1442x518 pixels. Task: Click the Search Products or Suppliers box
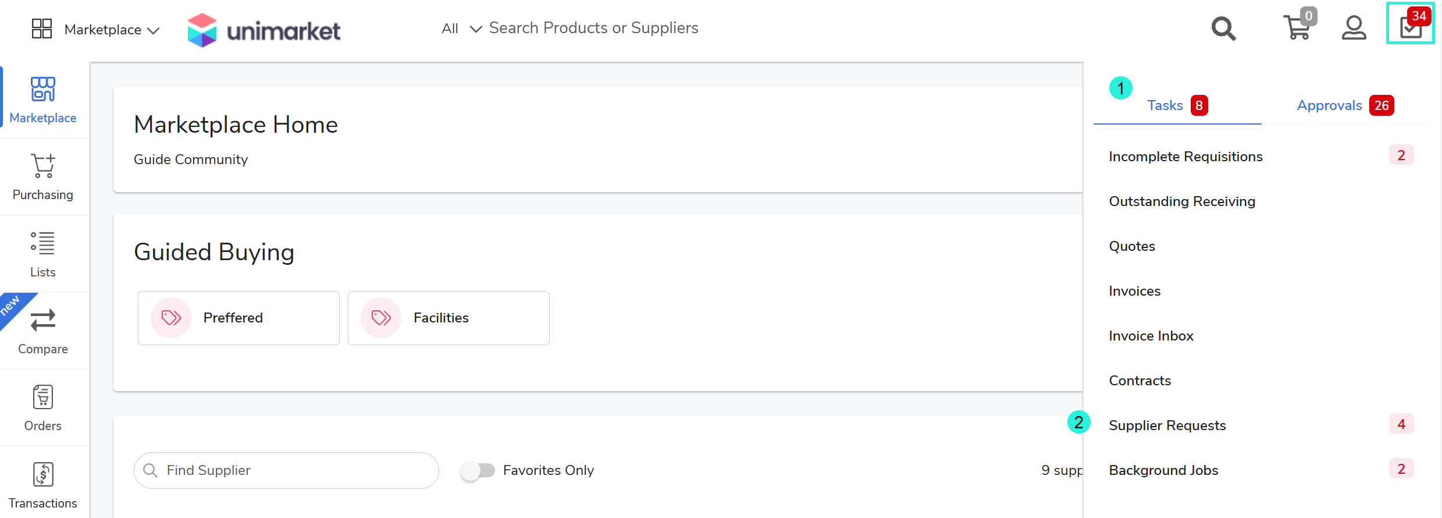point(593,28)
